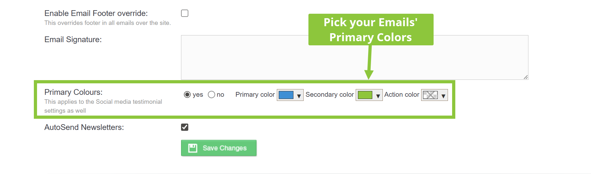
Task: Click the "Email Signature:" label
Action: [73, 40]
